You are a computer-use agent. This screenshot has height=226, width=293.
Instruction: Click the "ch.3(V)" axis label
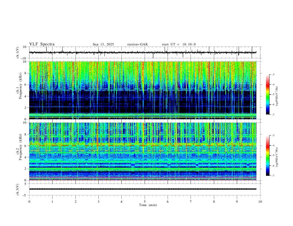coord(18,189)
